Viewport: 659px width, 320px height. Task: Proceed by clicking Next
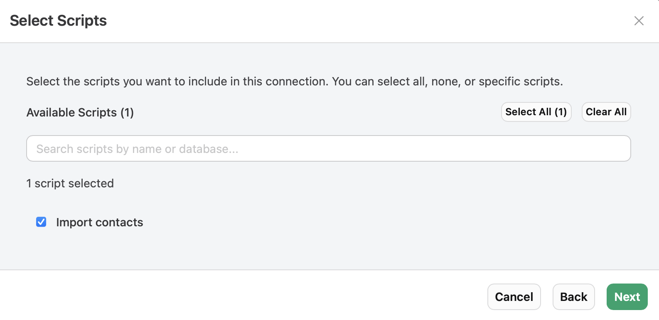pyautogui.click(x=627, y=297)
